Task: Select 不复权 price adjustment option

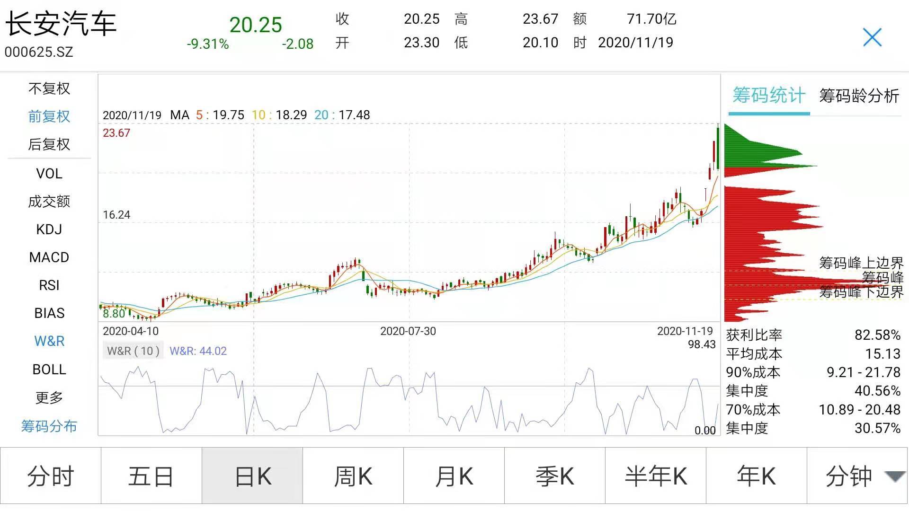Action: [49, 88]
